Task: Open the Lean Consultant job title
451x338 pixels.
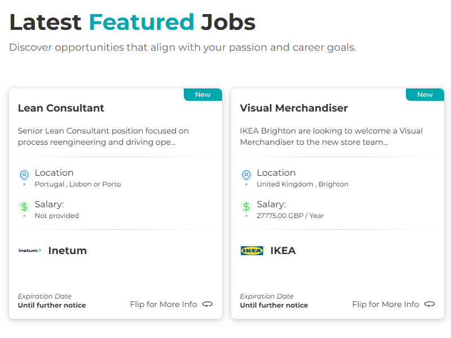Action: click(61, 108)
